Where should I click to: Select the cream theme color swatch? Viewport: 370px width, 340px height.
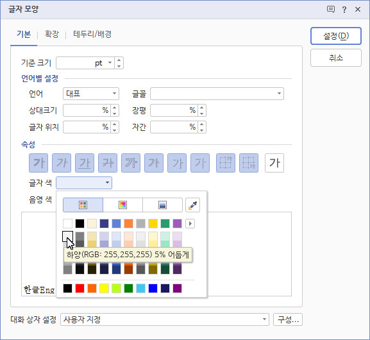[x=92, y=224]
